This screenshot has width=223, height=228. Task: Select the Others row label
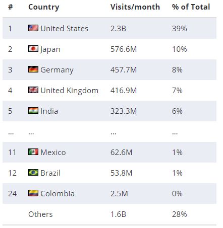pyautogui.click(x=40, y=214)
